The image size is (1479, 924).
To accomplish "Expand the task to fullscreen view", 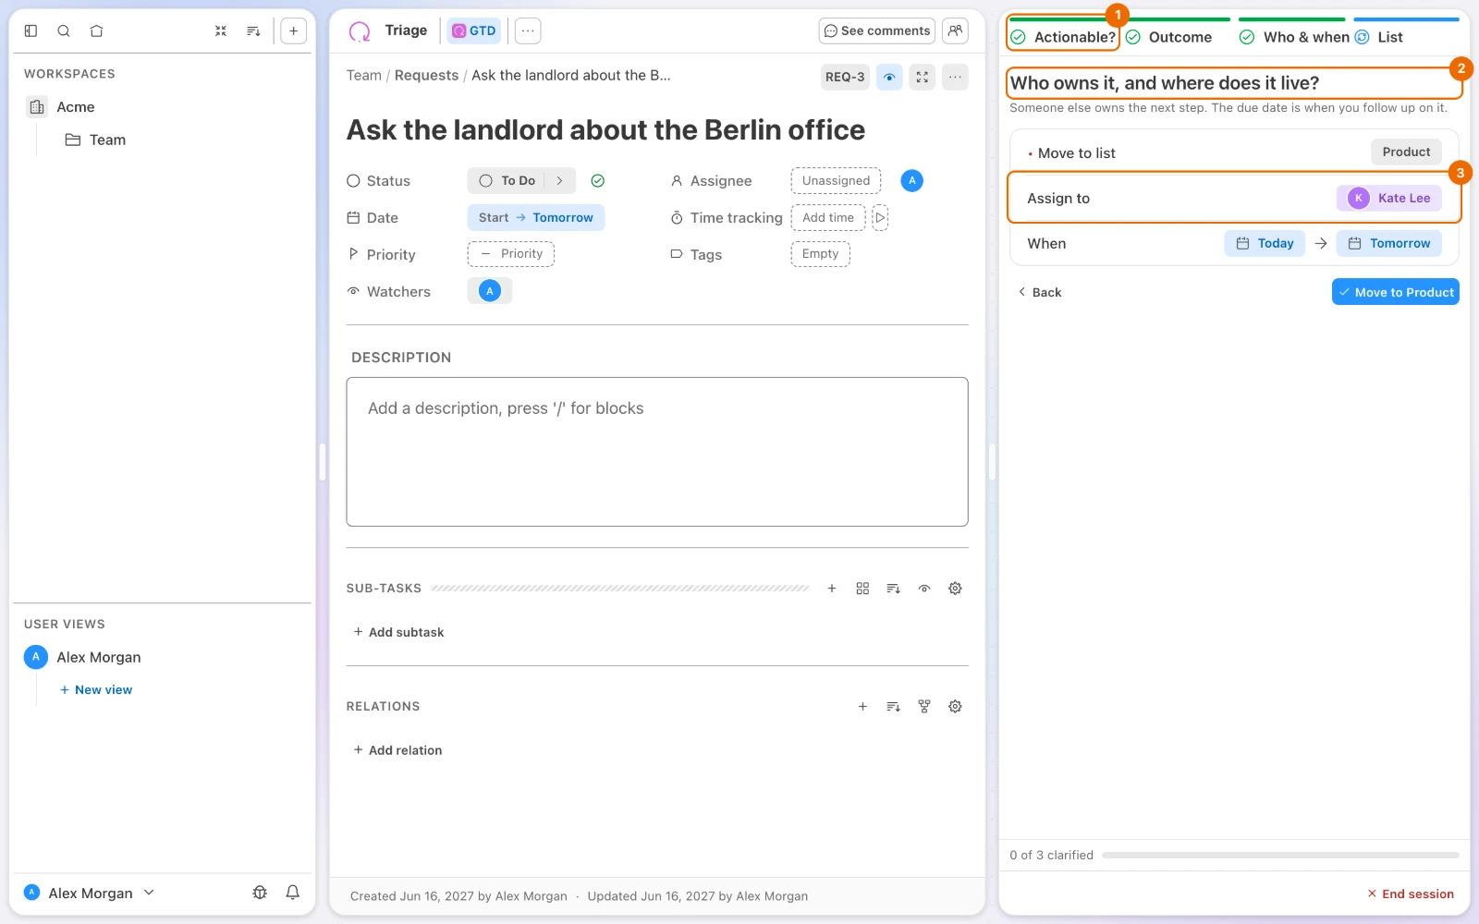I will pyautogui.click(x=923, y=77).
